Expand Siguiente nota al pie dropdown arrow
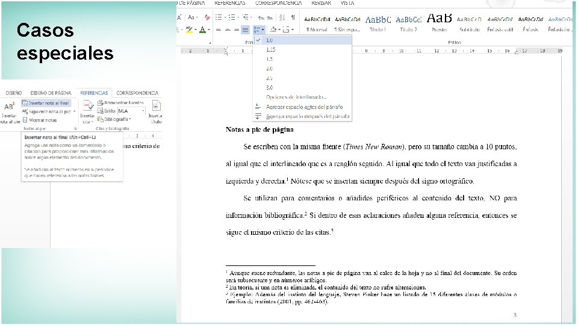Screen dimensions: 578x325 75,112
